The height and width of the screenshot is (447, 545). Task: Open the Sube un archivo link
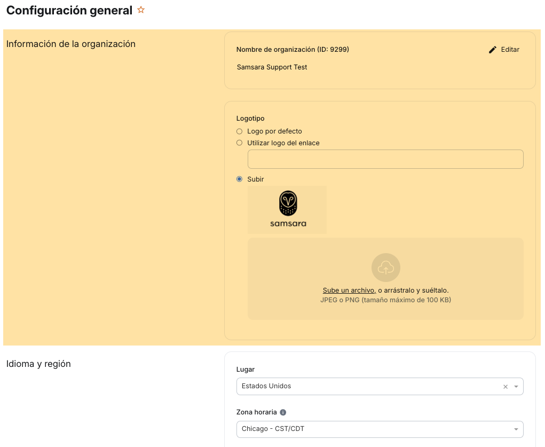[x=349, y=290]
